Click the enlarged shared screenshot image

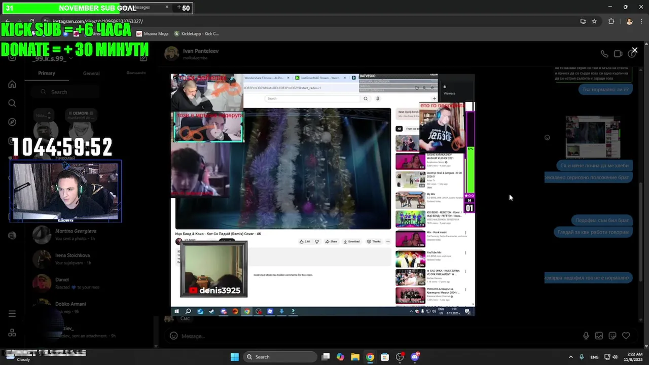coord(322,195)
